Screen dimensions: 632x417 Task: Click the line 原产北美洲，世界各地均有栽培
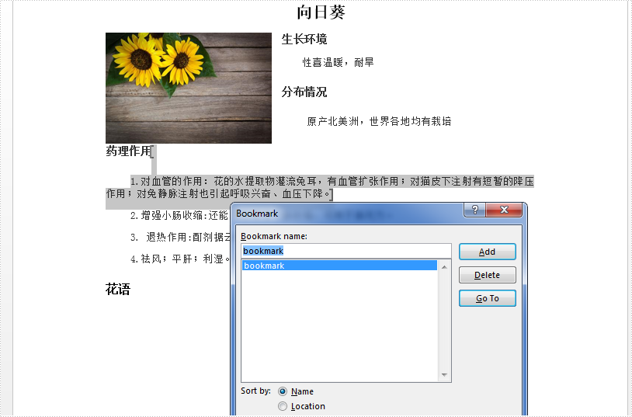click(x=379, y=121)
